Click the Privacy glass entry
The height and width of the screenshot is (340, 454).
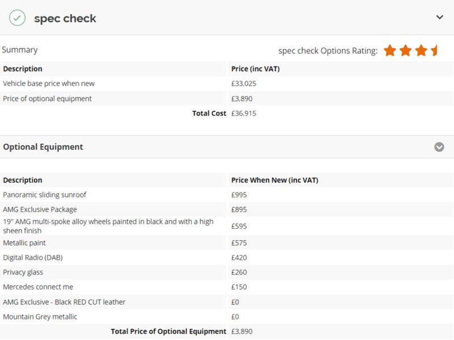[x=23, y=272]
